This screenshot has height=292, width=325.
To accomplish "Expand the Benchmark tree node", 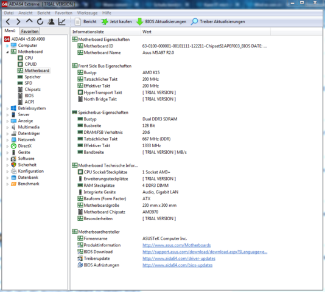I will coord(7,184).
